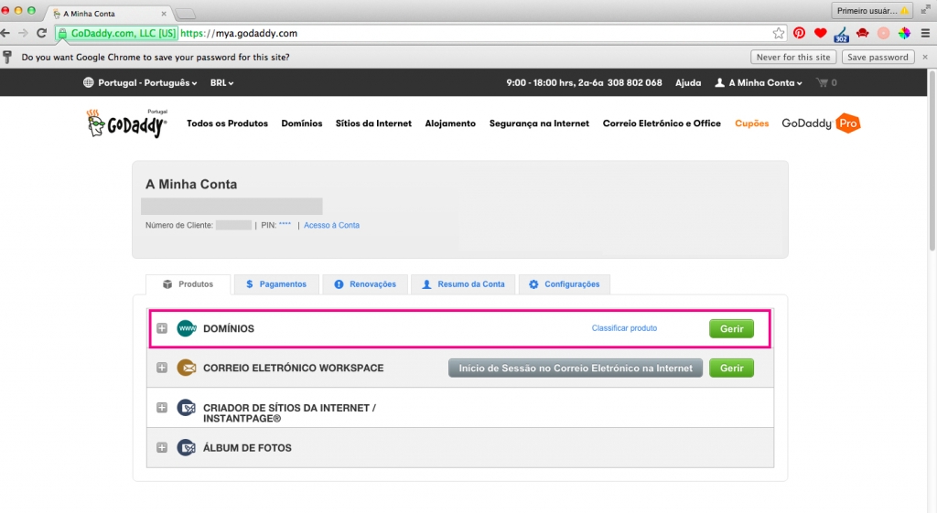This screenshot has height=513, width=937.
Task: Expand the Criador de Sítios section
Action: [162, 407]
